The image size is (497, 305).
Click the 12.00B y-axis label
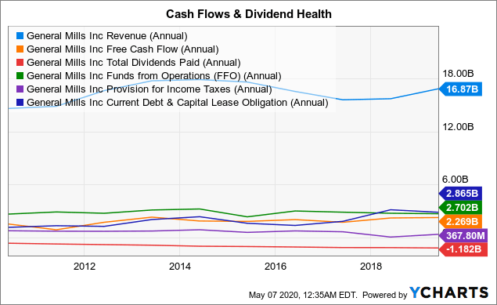(458, 127)
